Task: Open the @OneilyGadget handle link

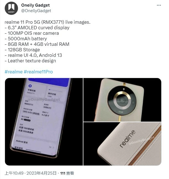Action: pyautogui.click(x=36, y=11)
